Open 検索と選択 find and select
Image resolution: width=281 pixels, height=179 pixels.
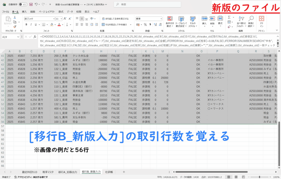[x=251, y=21]
